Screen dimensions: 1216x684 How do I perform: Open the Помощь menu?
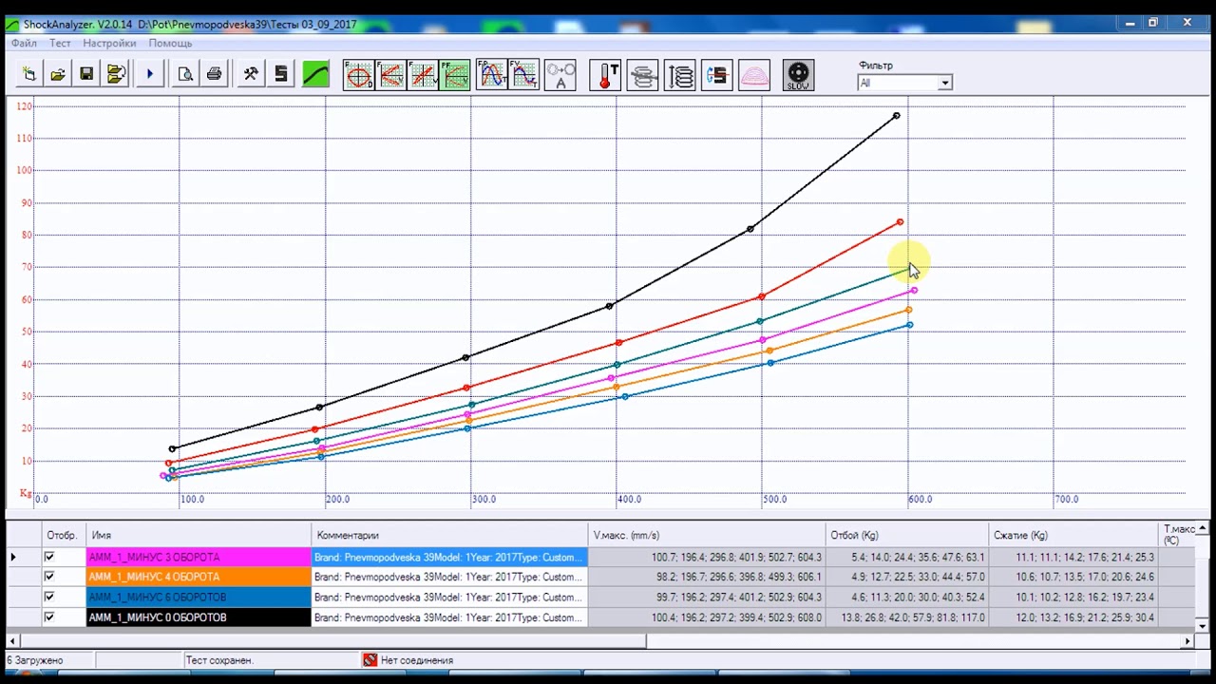click(170, 43)
